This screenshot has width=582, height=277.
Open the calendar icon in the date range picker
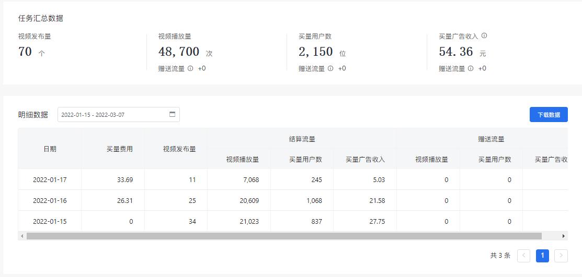tap(172, 115)
